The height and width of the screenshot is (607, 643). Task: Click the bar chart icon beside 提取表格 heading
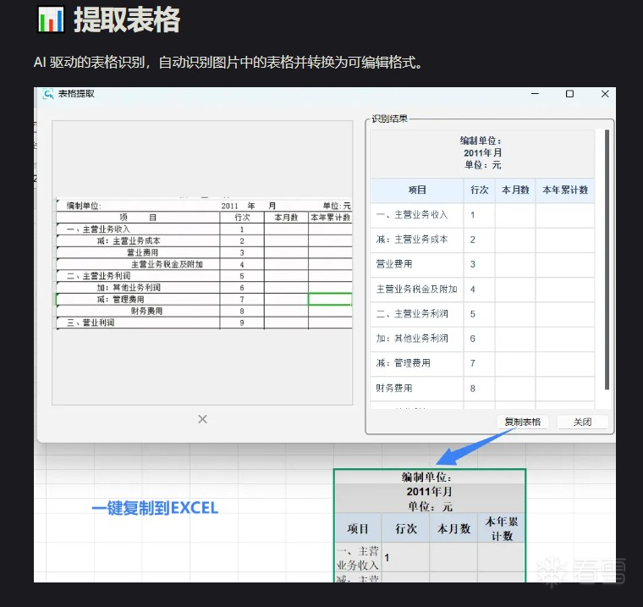pyautogui.click(x=51, y=19)
